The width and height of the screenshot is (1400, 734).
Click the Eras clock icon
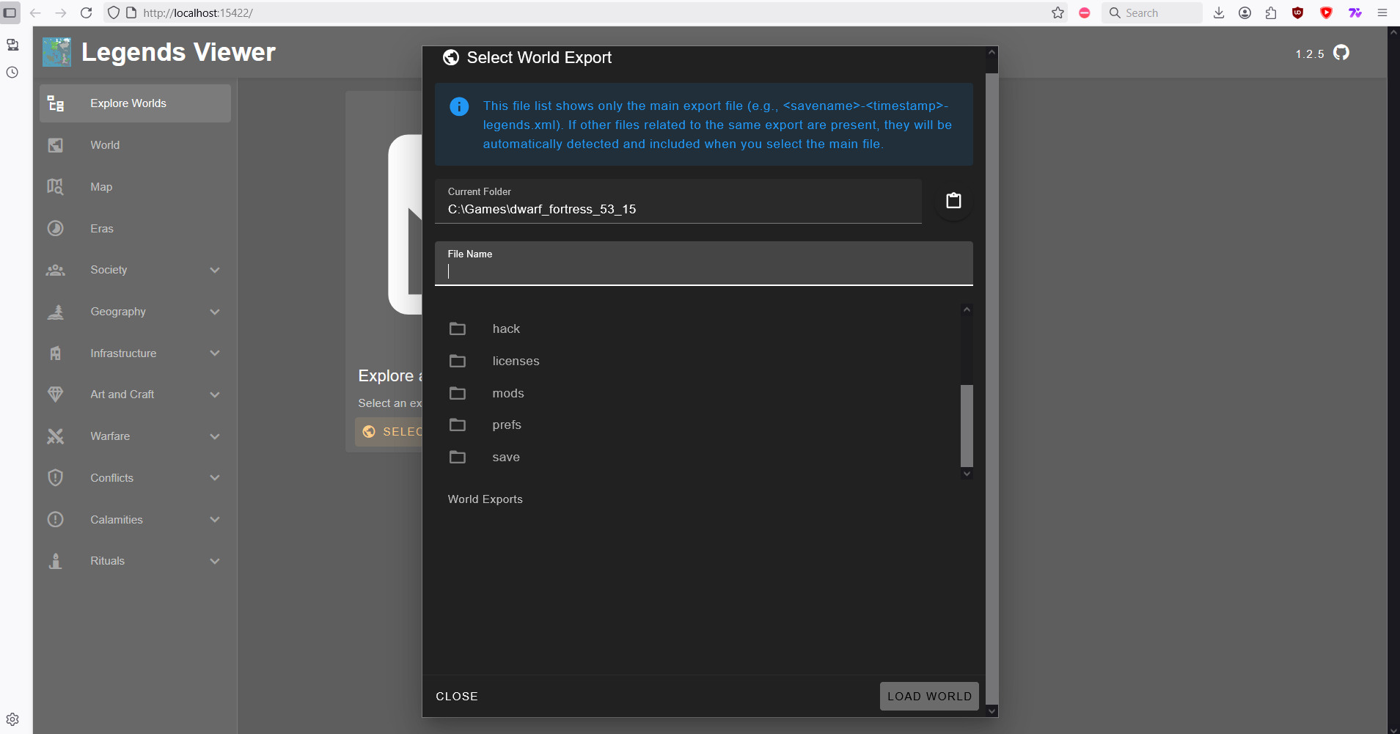[56, 229]
